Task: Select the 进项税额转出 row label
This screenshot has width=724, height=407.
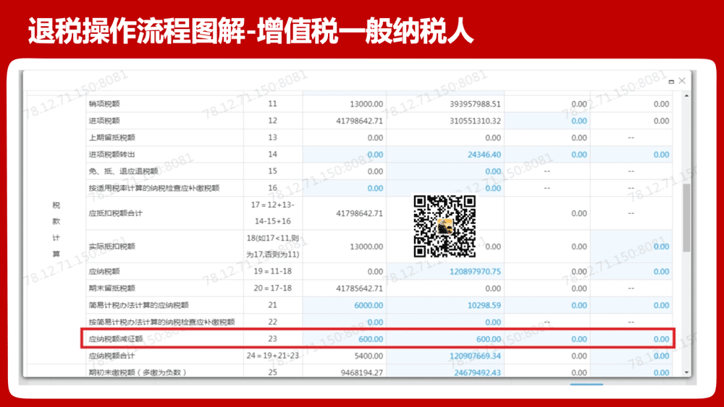Action: click(111, 155)
